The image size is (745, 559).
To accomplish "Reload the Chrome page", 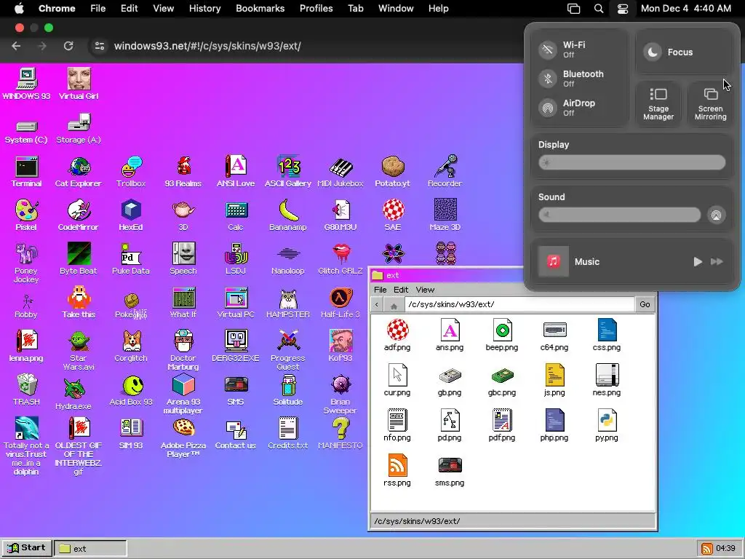I will 68,46.
